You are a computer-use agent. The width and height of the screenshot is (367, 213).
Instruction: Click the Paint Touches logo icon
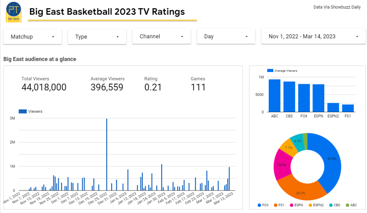[14, 11]
